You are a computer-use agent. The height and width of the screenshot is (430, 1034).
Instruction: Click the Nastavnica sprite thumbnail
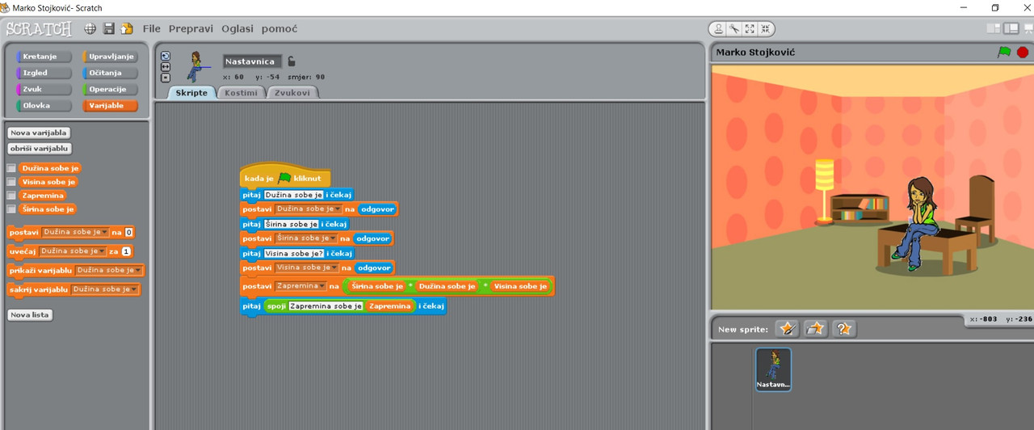[773, 369]
